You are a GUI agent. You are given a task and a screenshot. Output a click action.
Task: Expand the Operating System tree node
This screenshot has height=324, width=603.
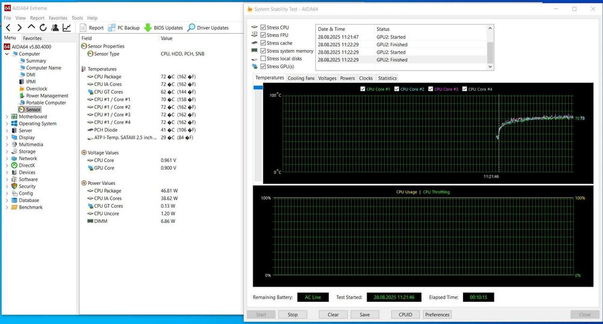[7, 123]
